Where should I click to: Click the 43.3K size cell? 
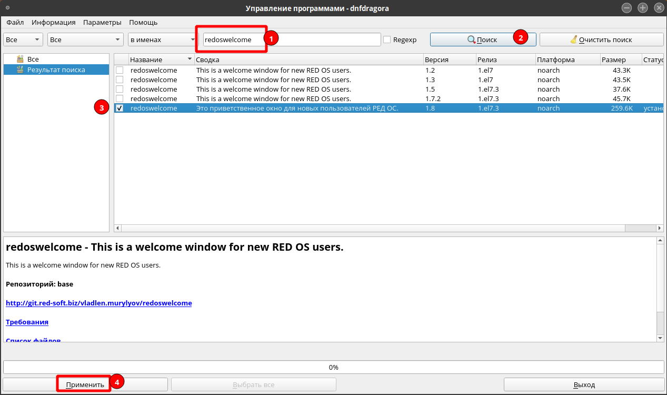pyautogui.click(x=622, y=70)
